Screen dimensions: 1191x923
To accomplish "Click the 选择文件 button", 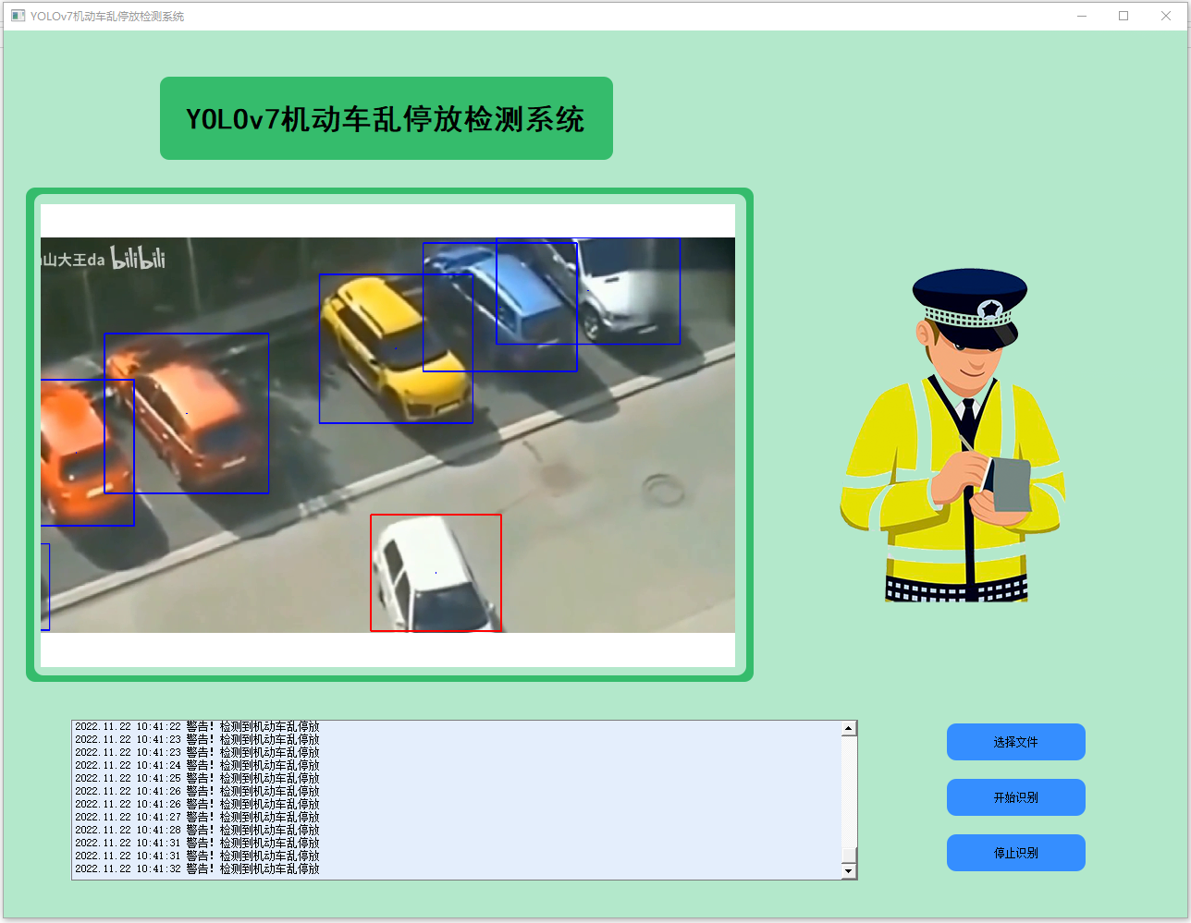I will coord(1015,742).
